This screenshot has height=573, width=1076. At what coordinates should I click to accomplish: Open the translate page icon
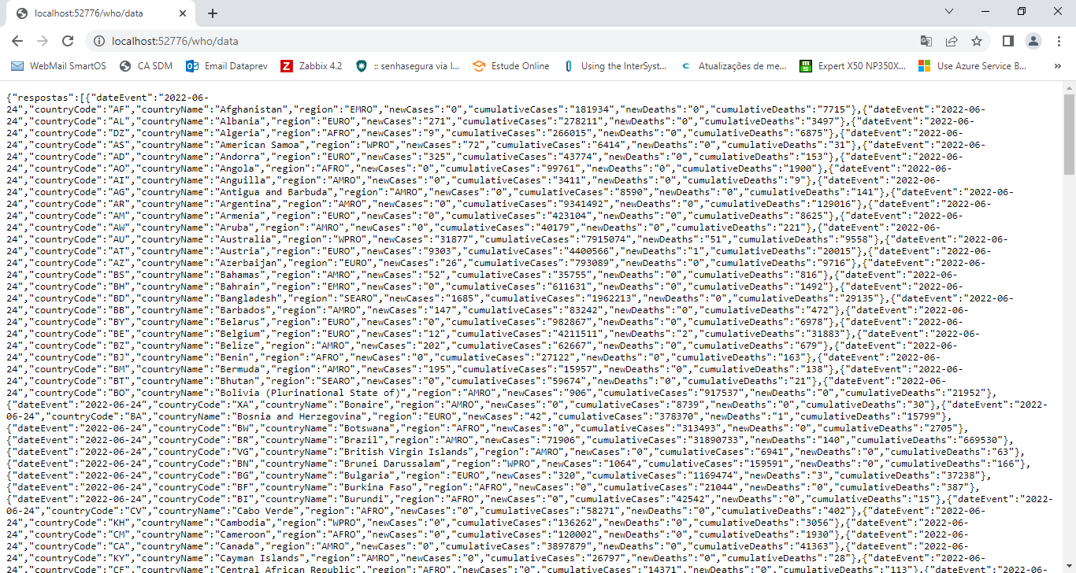pyautogui.click(x=926, y=41)
